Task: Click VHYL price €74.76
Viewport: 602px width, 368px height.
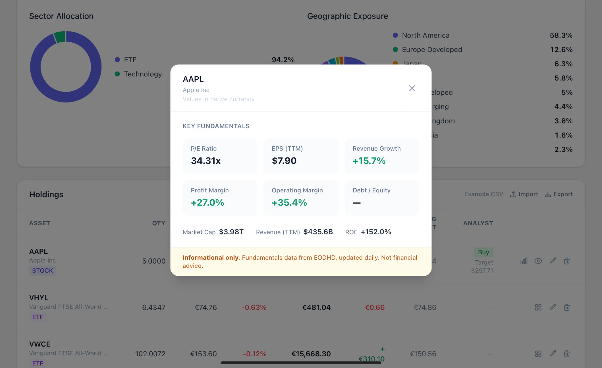Action: click(x=206, y=307)
